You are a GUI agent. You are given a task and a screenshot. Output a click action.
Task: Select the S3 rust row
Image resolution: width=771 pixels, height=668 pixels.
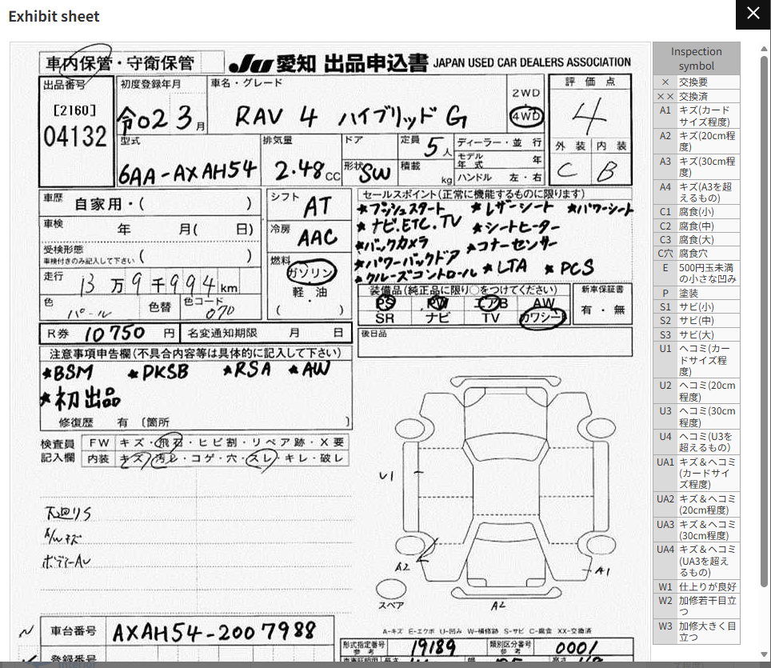point(697,335)
